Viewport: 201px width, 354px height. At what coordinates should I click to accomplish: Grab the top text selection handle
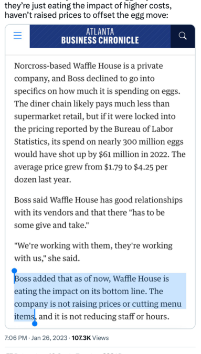14,271
